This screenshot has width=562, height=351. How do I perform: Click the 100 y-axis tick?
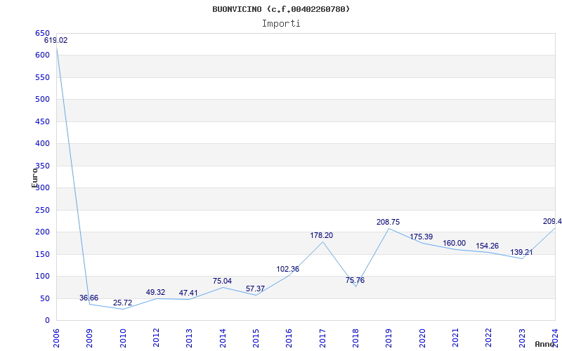point(42,276)
